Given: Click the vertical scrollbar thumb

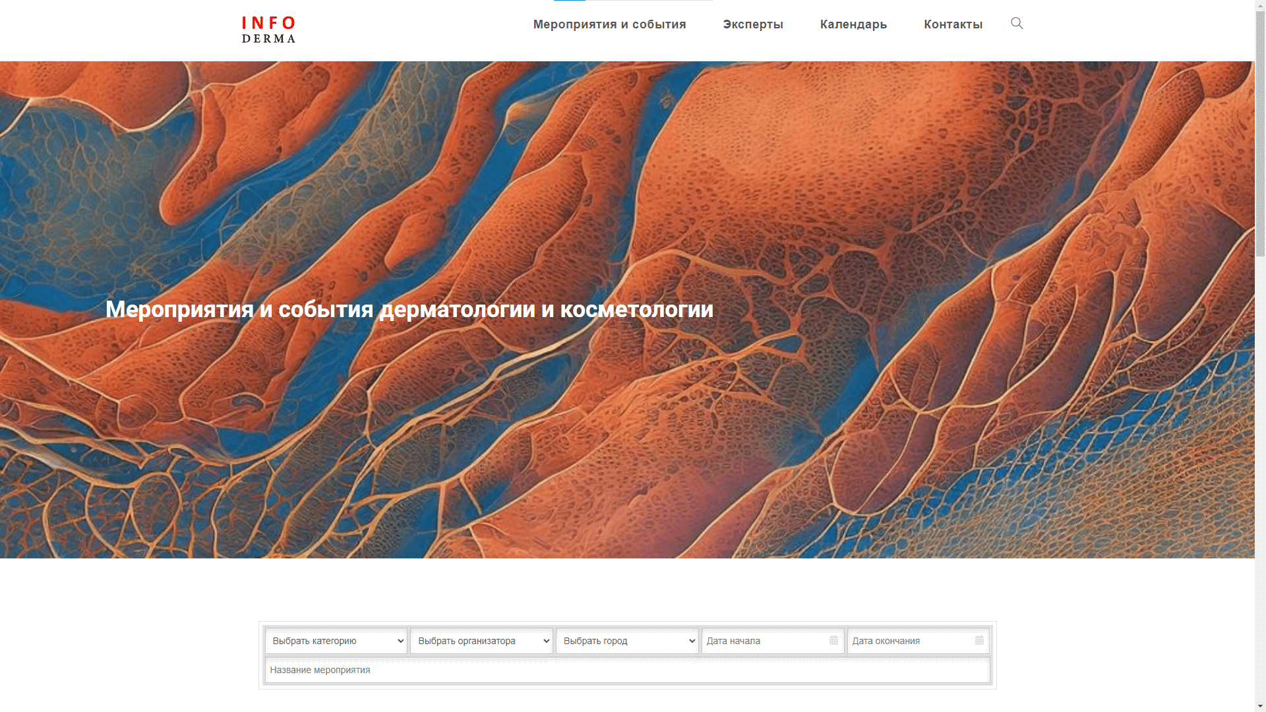Looking at the screenshot, I should (1260, 132).
